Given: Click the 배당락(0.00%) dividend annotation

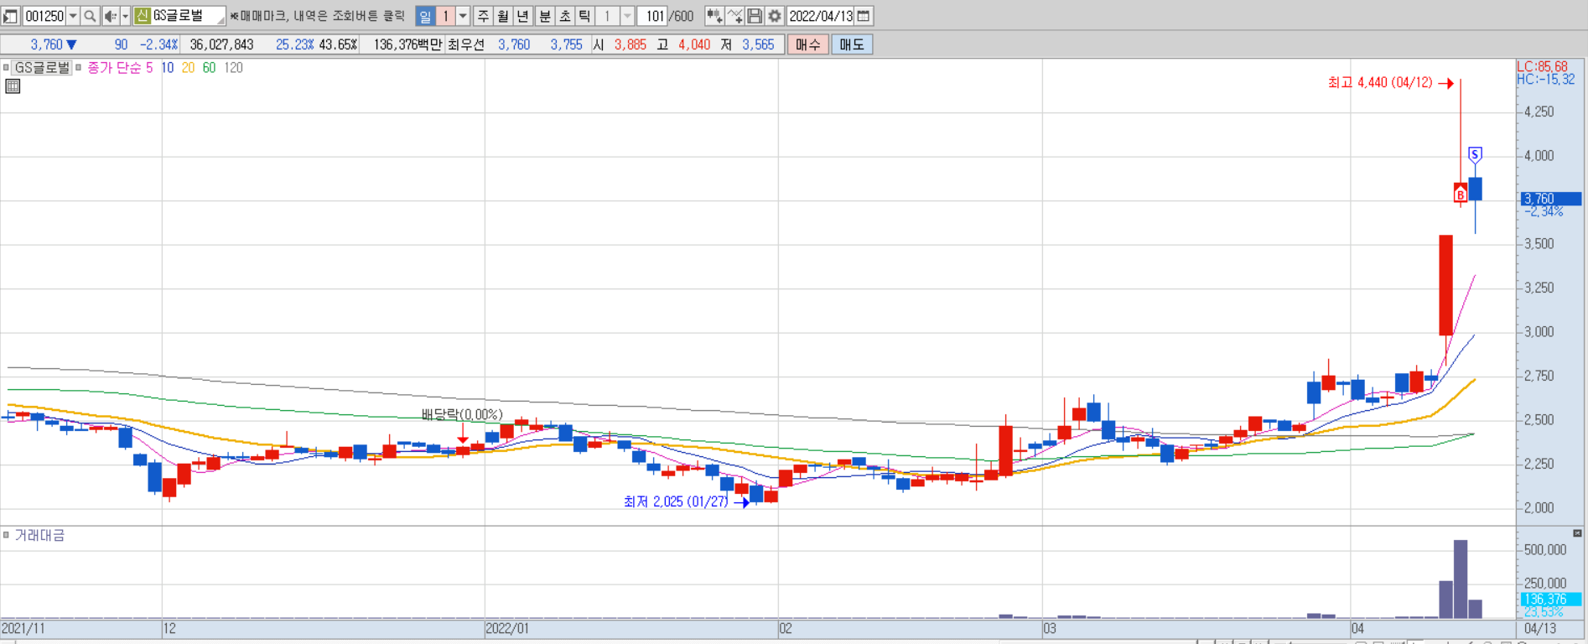Looking at the screenshot, I should (x=462, y=414).
